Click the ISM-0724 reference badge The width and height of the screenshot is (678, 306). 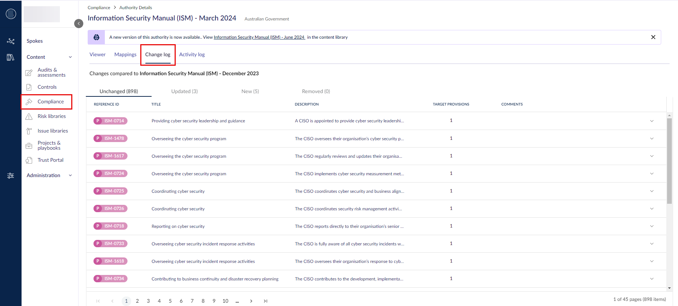[x=110, y=173]
